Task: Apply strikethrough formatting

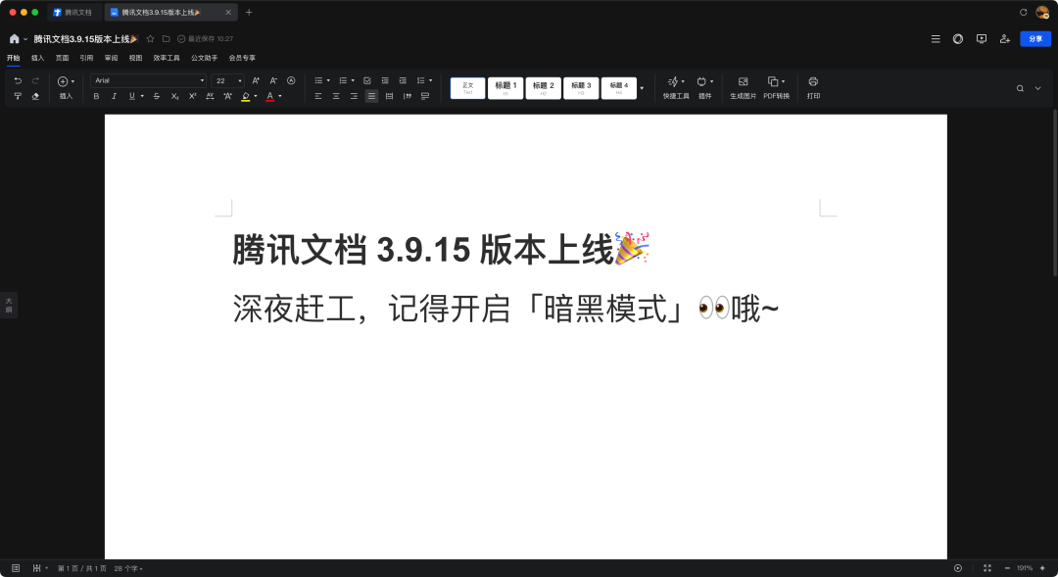Action: (157, 97)
